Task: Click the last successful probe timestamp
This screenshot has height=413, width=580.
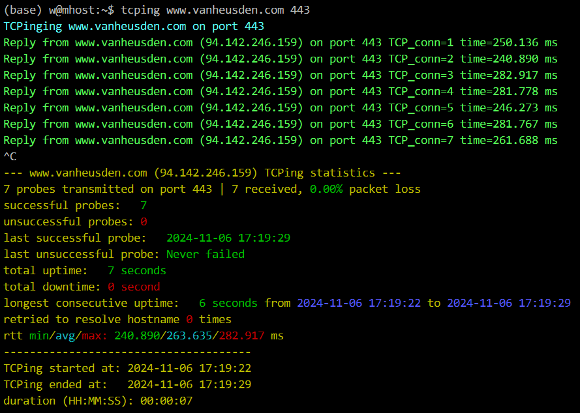Action: (x=228, y=238)
